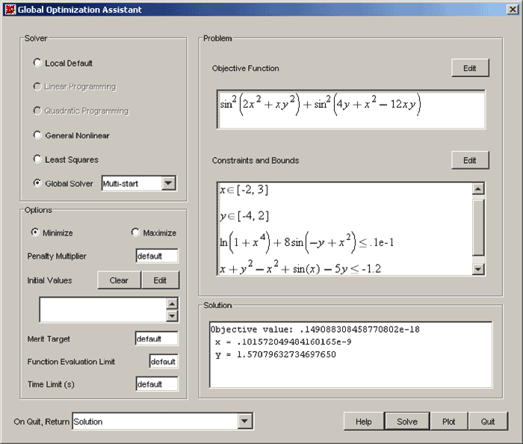Open the On Quit, Return dropdown

[x=244, y=422]
